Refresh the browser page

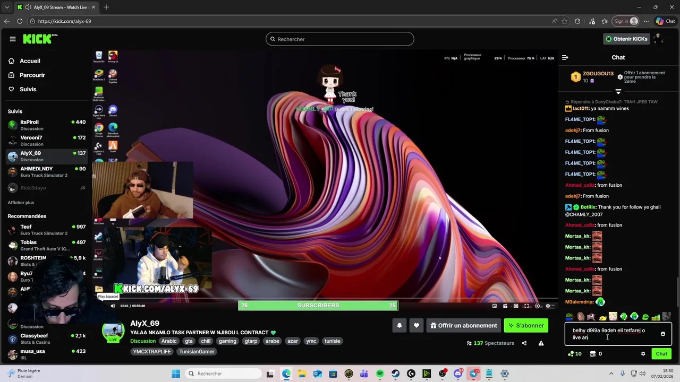(20, 21)
